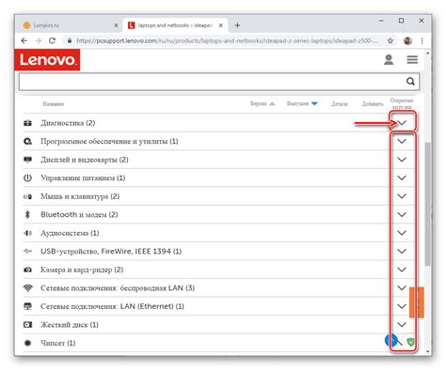446x370 pixels.
Task: Expand Жесткий диск (1) chevron
Action: tap(402, 325)
